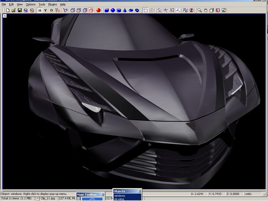This screenshot has height=201, width=268.
Task: Open the Options menu
Action: (x=31, y=5)
